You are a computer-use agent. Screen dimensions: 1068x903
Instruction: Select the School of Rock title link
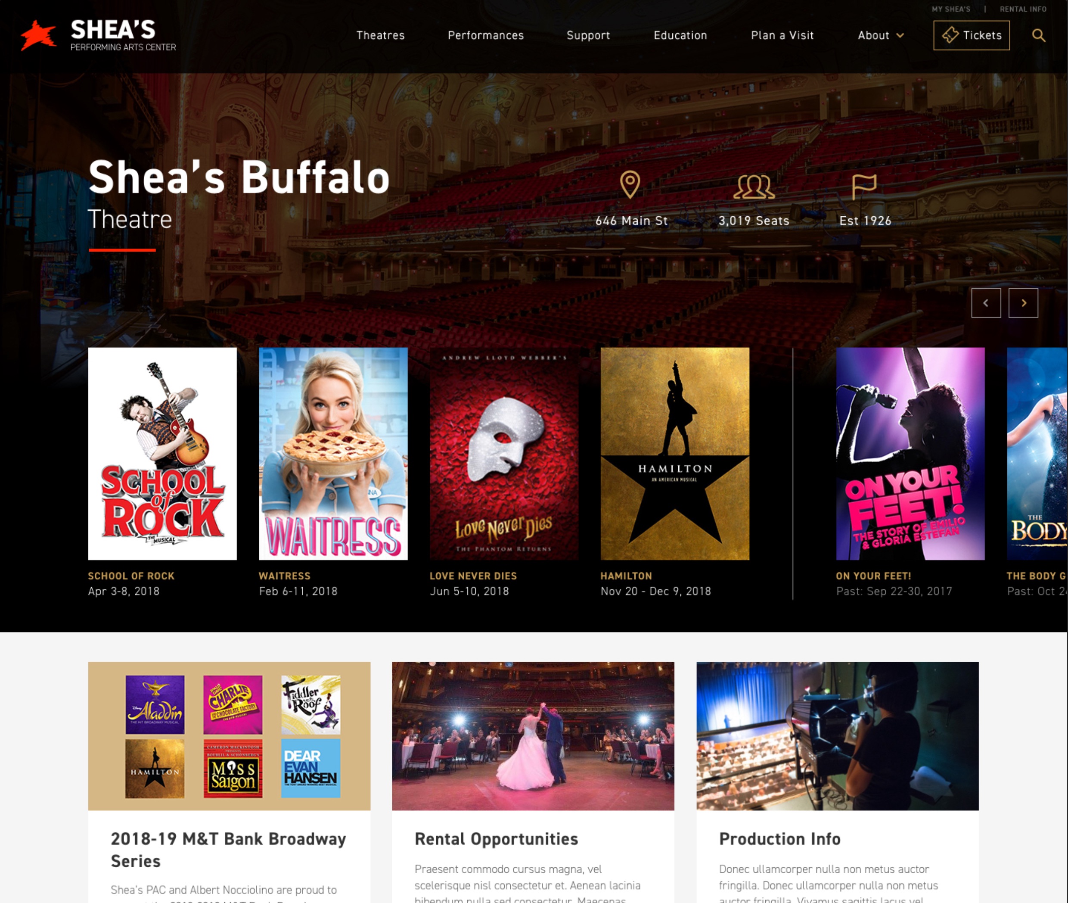[131, 576]
